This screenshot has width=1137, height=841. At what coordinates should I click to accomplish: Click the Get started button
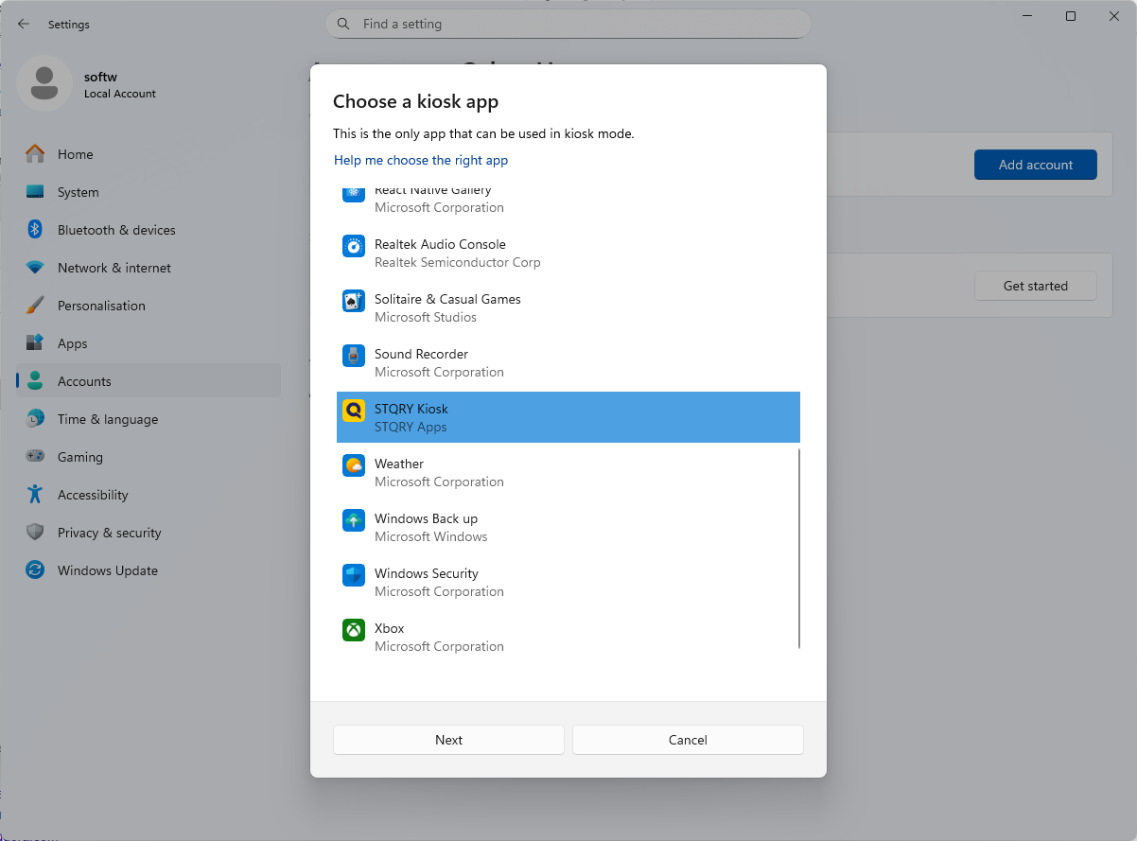(x=1036, y=286)
